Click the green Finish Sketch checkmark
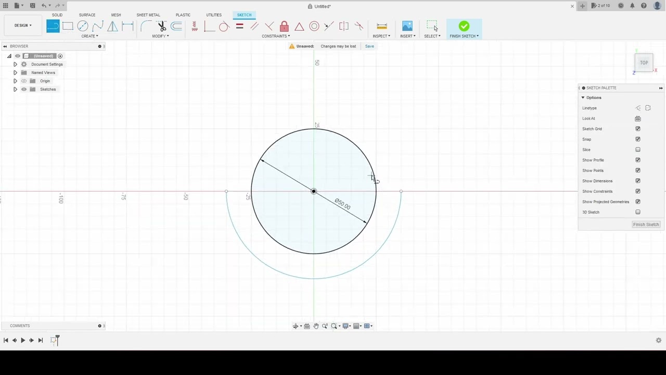666x375 pixels. [464, 26]
